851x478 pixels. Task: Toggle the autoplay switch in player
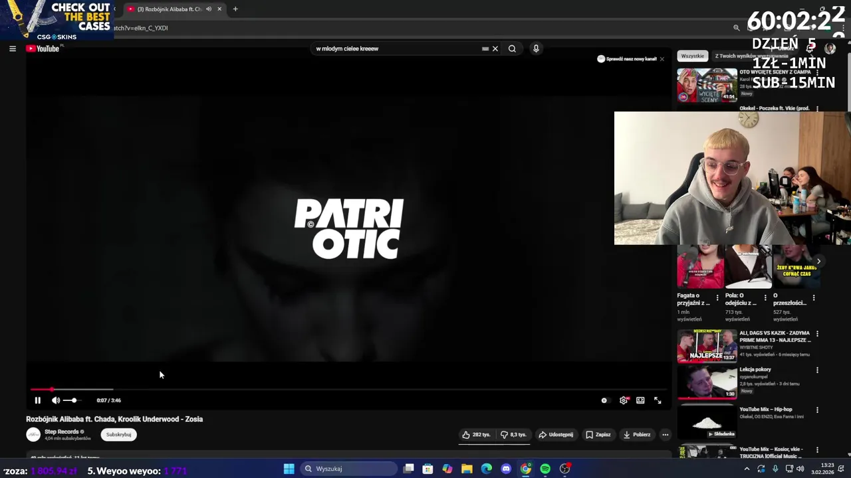coord(604,400)
